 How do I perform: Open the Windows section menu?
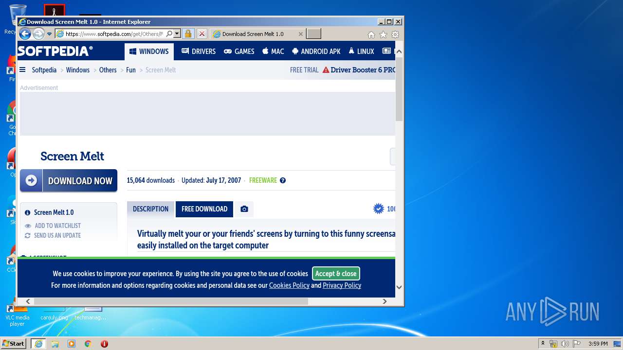coord(149,52)
